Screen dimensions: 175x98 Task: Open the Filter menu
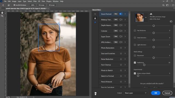[35, 1]
